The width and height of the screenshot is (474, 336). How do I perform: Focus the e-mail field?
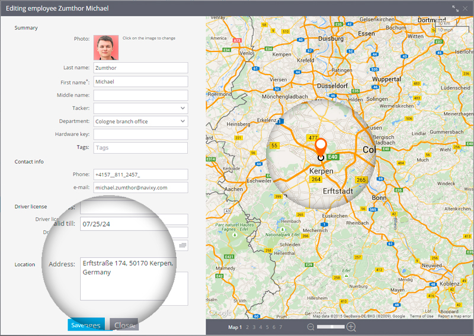(x=140, y=188)
